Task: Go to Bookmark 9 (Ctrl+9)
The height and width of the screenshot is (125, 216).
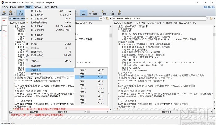Action: [x=91, y=103]
